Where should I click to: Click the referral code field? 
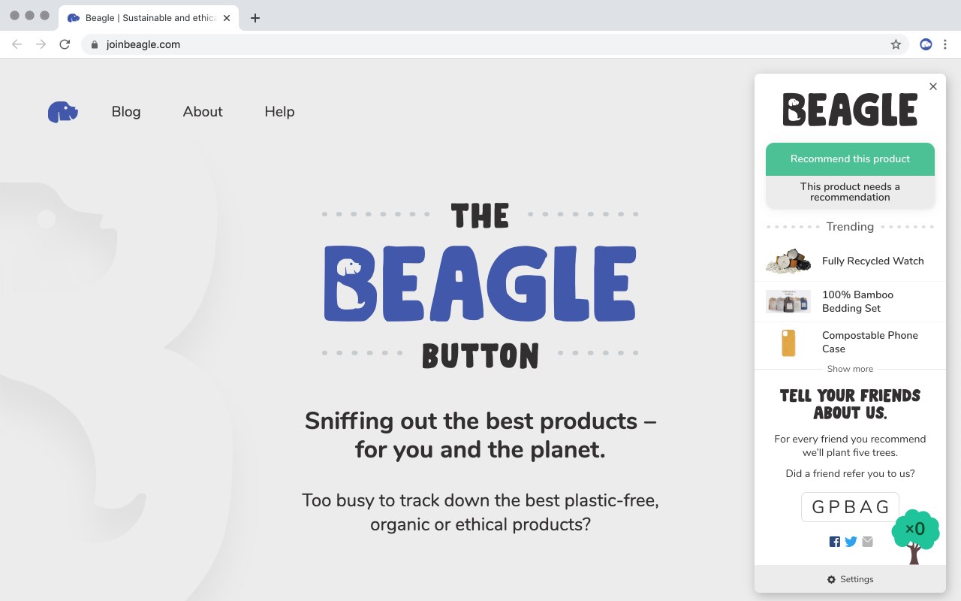click(x=850, y=507)
